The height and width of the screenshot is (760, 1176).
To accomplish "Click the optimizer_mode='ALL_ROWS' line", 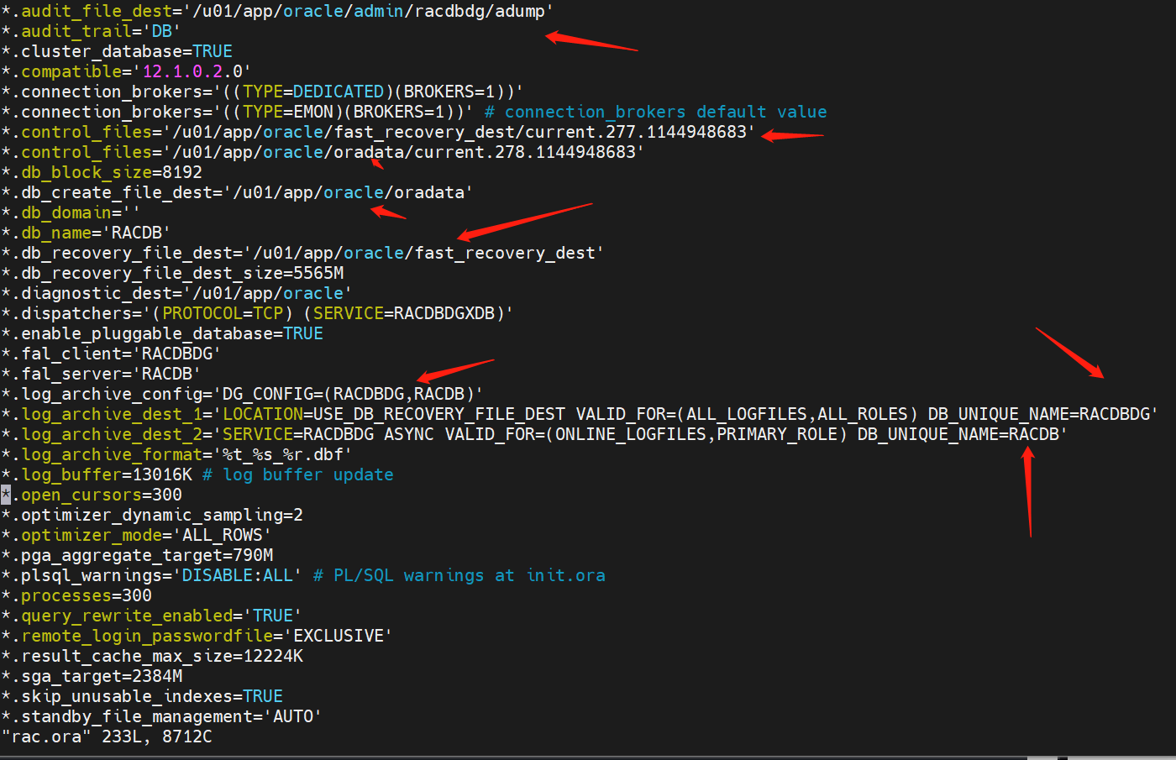I will (136, 535).
